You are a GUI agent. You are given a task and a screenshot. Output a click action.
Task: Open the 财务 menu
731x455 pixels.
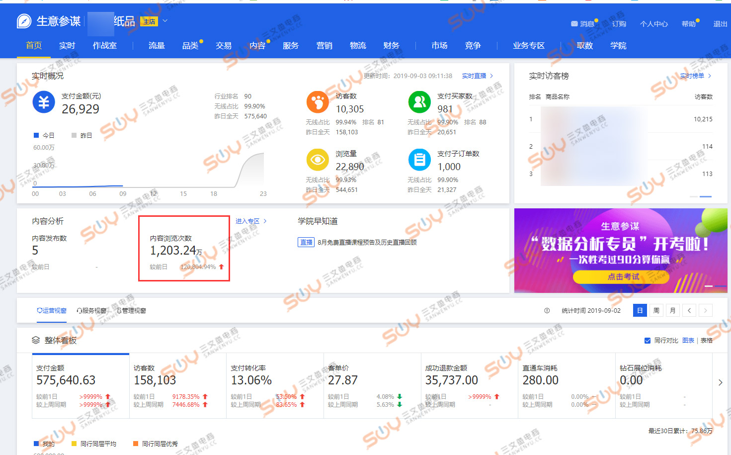point(392,45)
